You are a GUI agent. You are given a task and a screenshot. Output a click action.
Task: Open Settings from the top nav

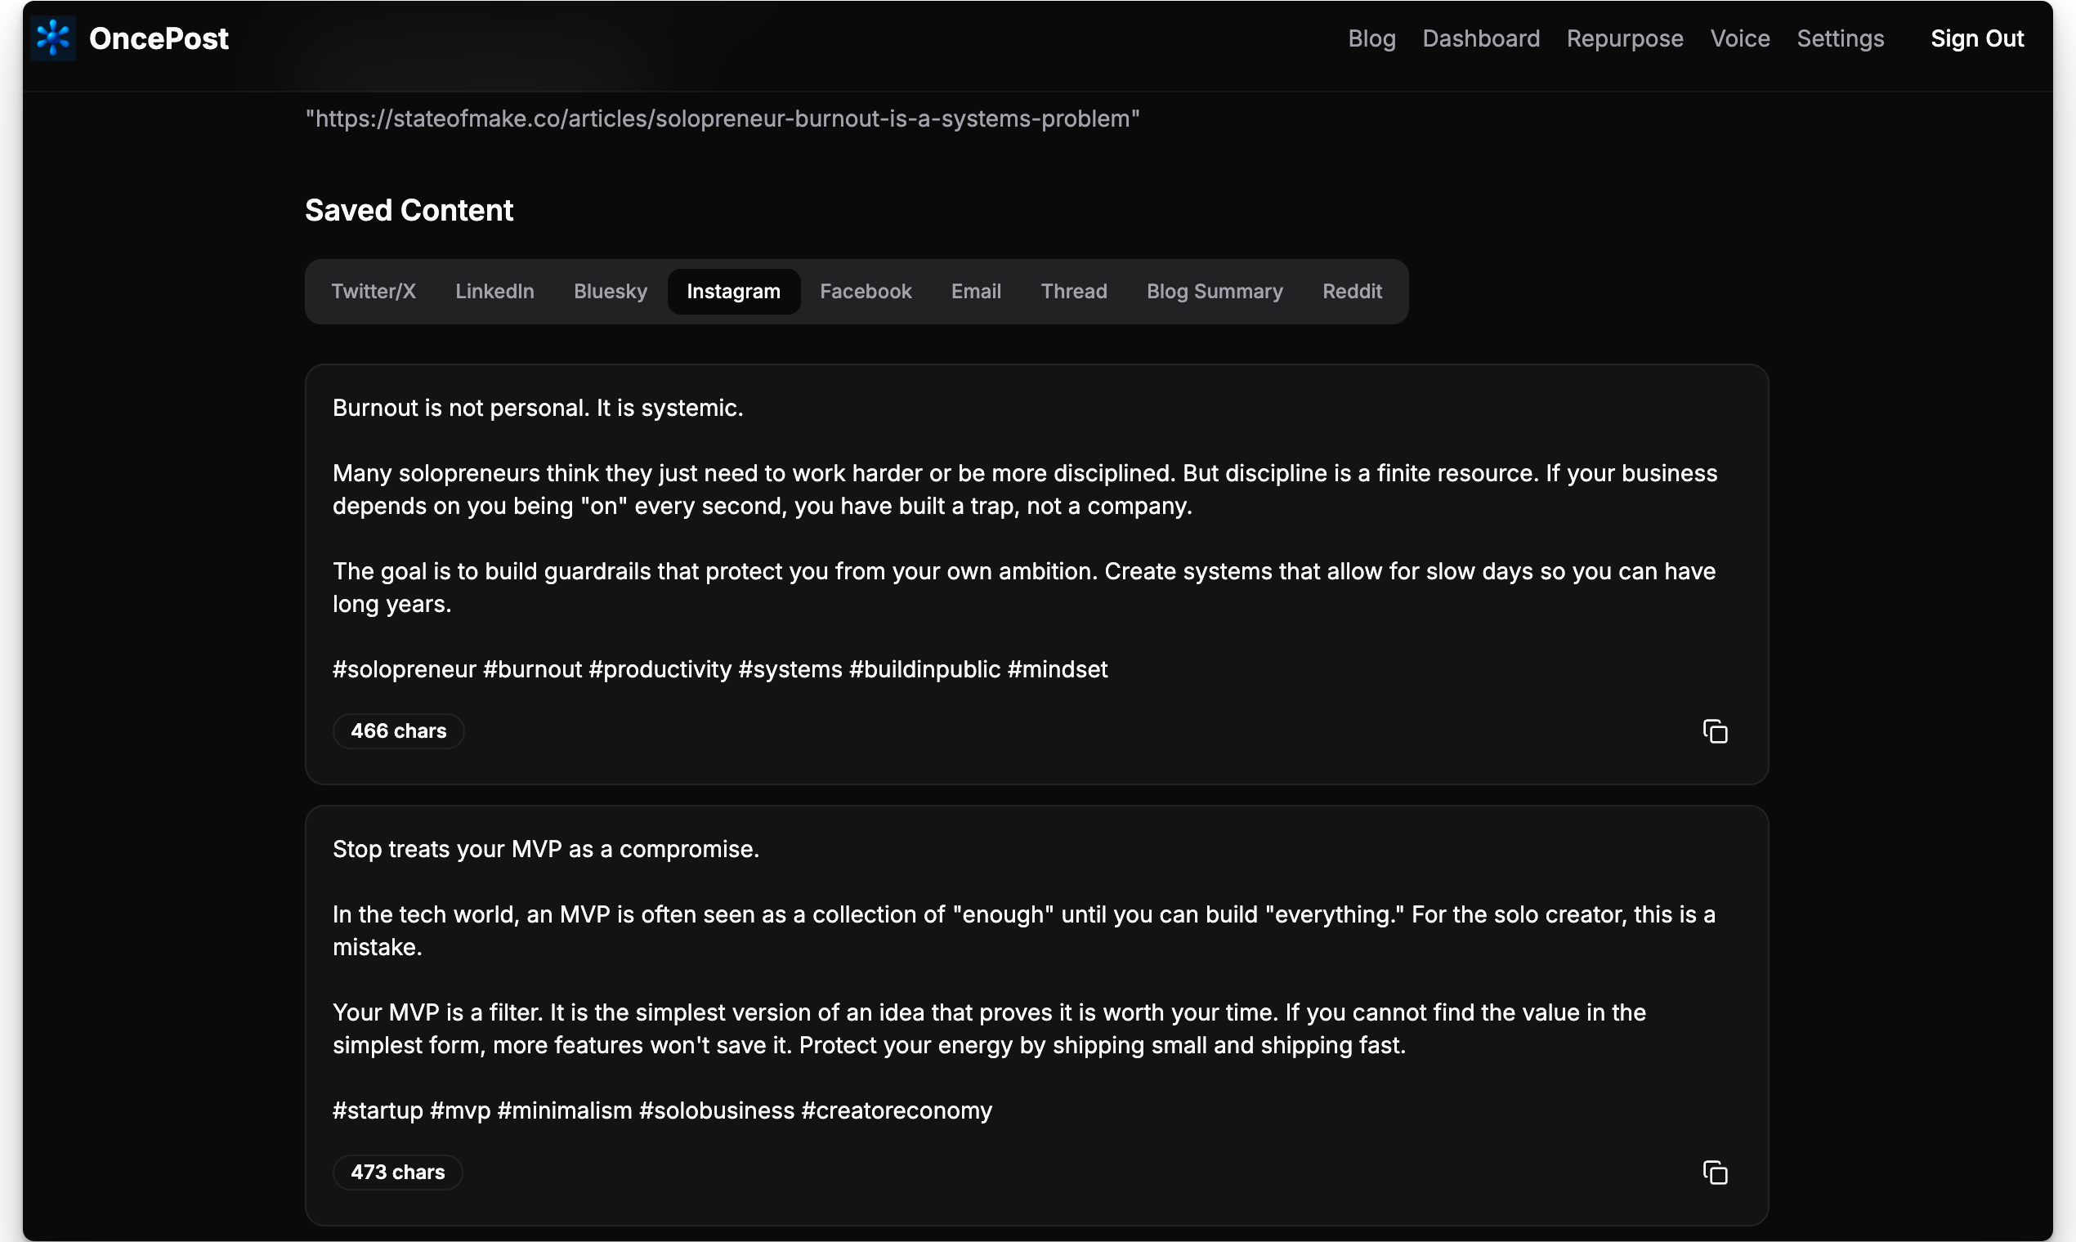(x=1840, y=38)
